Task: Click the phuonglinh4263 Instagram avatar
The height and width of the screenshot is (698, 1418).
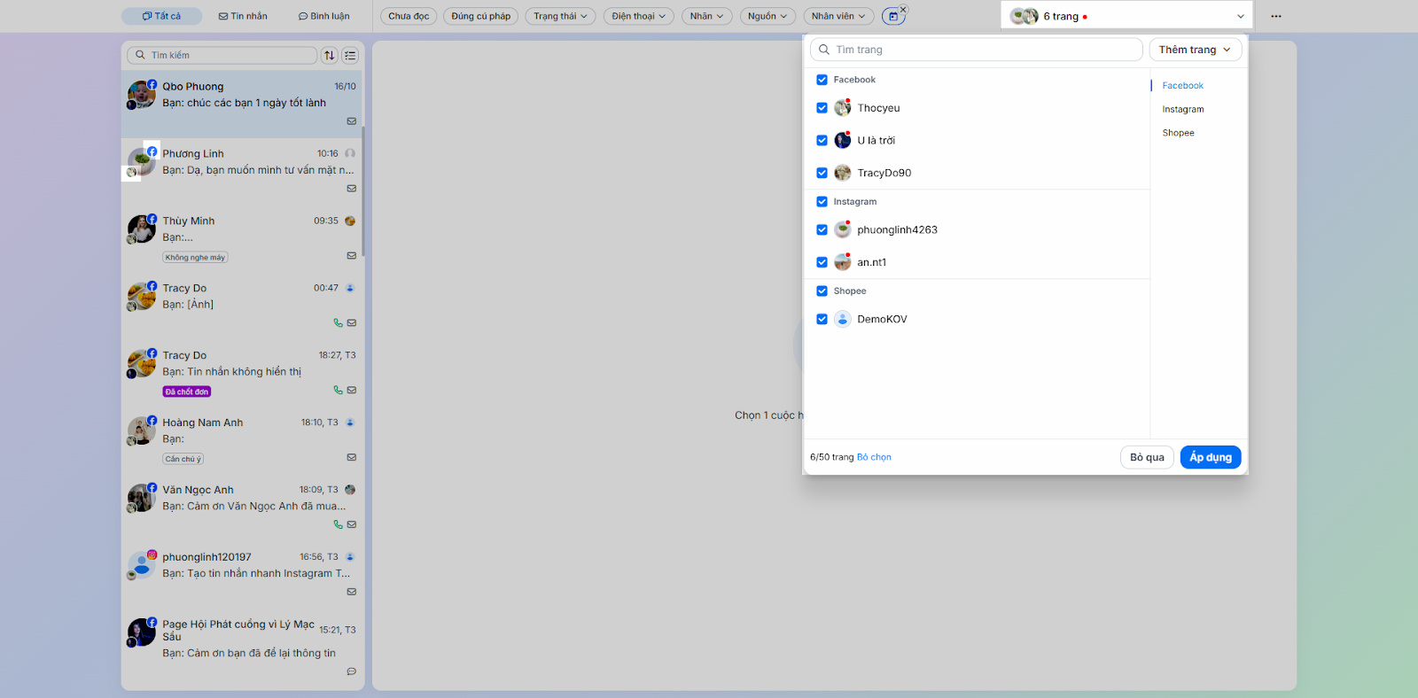Action: pos(843,230)
